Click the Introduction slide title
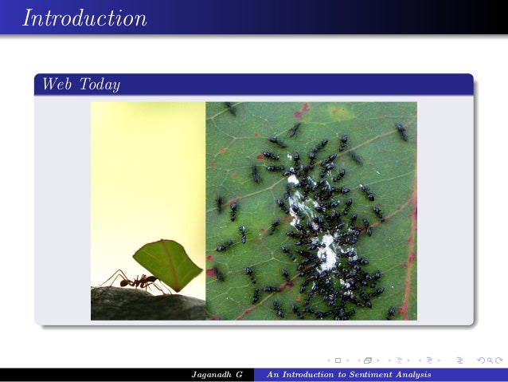 point(84,18)
